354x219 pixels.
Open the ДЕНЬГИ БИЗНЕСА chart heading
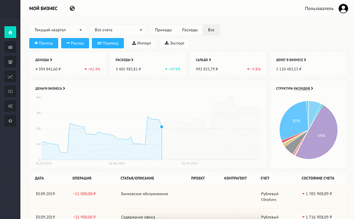(50, 89)
